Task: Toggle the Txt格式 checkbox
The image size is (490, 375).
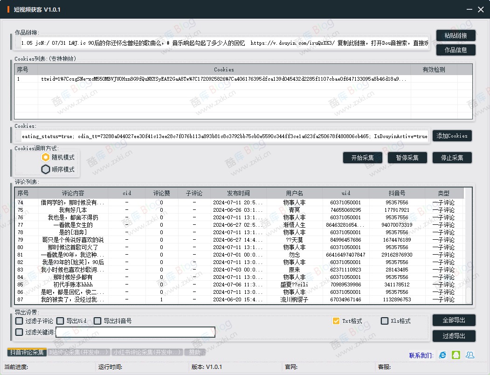Action: pos(336,321)
